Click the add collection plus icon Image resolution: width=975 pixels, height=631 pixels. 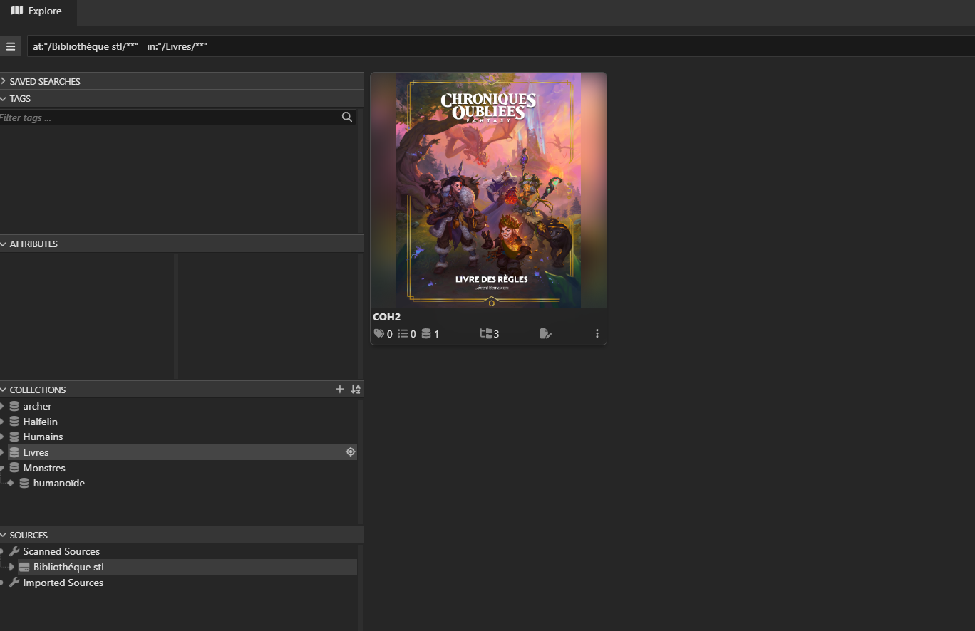tap(340, 389)
